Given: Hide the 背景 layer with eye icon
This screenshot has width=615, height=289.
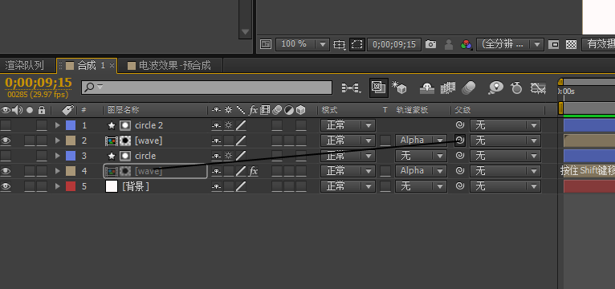Looking at the screenshot, I should tap(6, 186).
